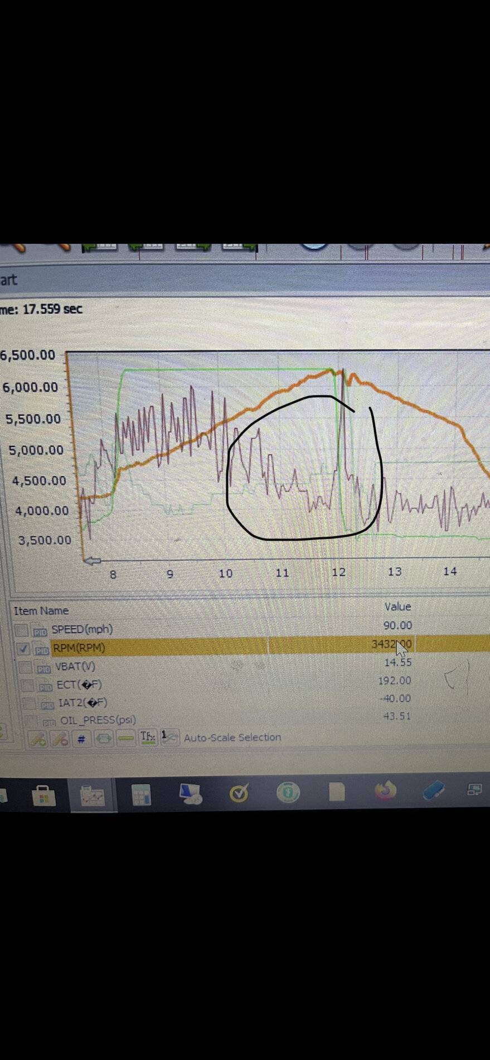
Task: Click the left arrow marker at chart origin
Action: 92,561
